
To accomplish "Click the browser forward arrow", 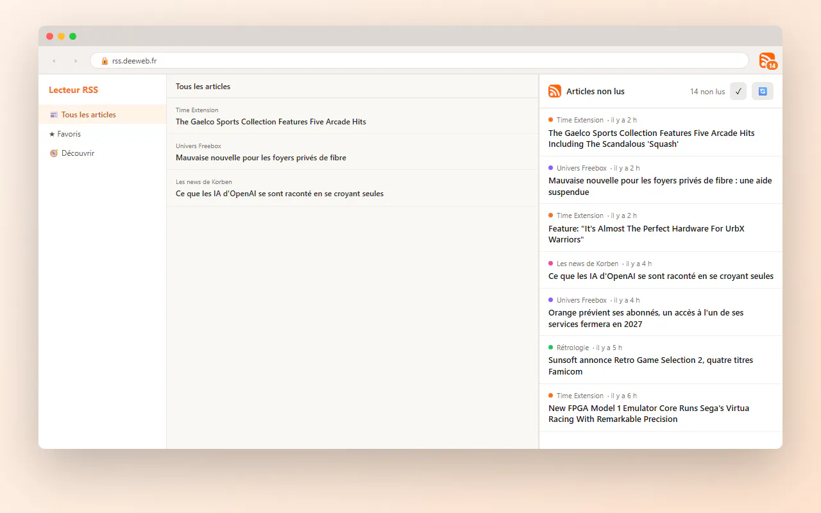I will tap(76, 61).
